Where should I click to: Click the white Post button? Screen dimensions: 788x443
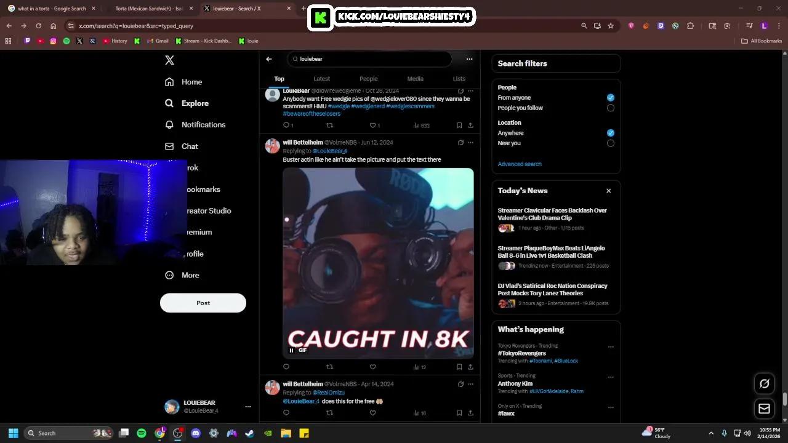coord(203,303)
